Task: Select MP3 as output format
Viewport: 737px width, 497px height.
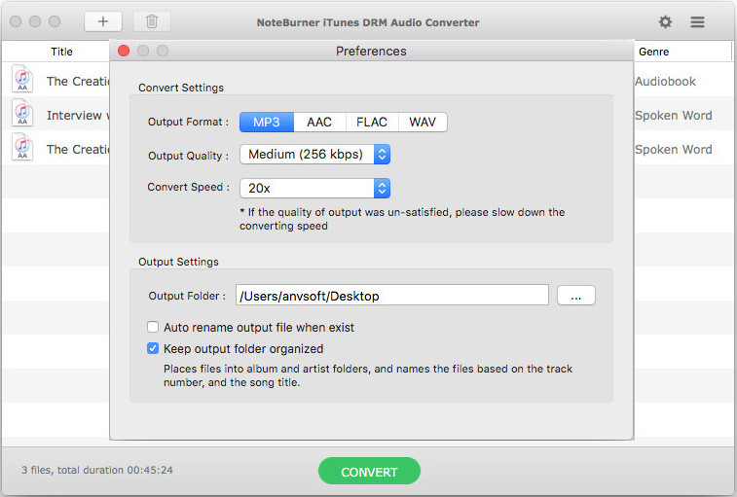Action: (x=267, y=123)
